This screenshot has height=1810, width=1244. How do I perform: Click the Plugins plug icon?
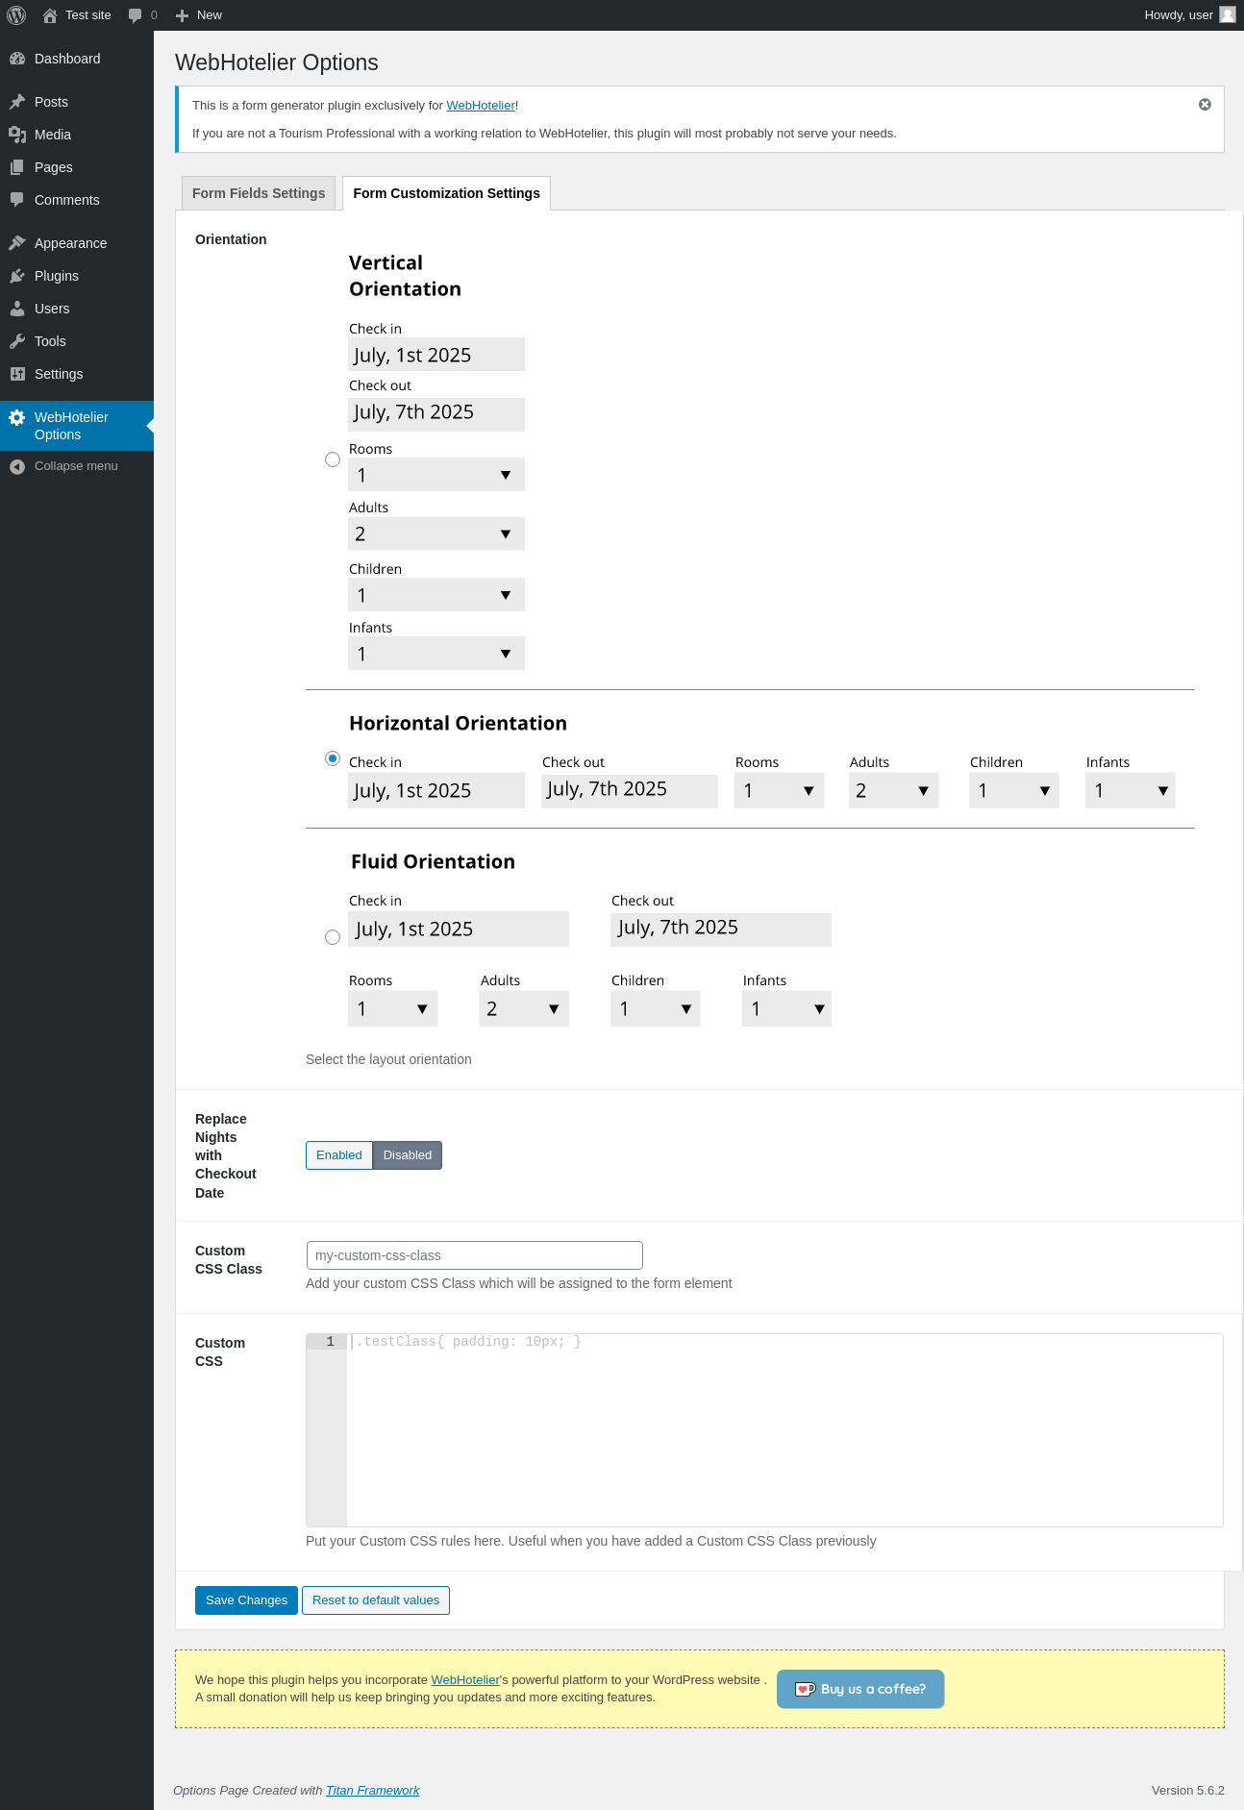17,276
